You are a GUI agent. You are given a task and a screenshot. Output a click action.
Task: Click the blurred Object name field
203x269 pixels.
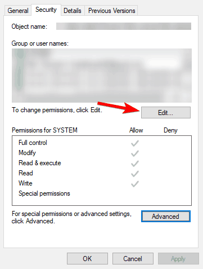(124, 27)
